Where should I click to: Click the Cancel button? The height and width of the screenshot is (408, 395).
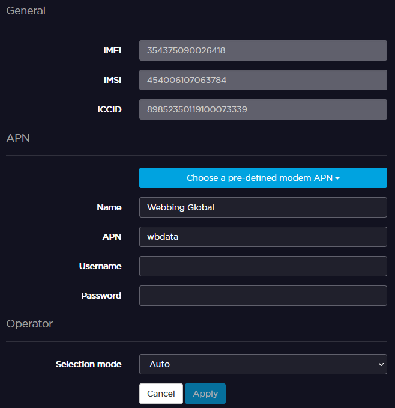point(161,394)
